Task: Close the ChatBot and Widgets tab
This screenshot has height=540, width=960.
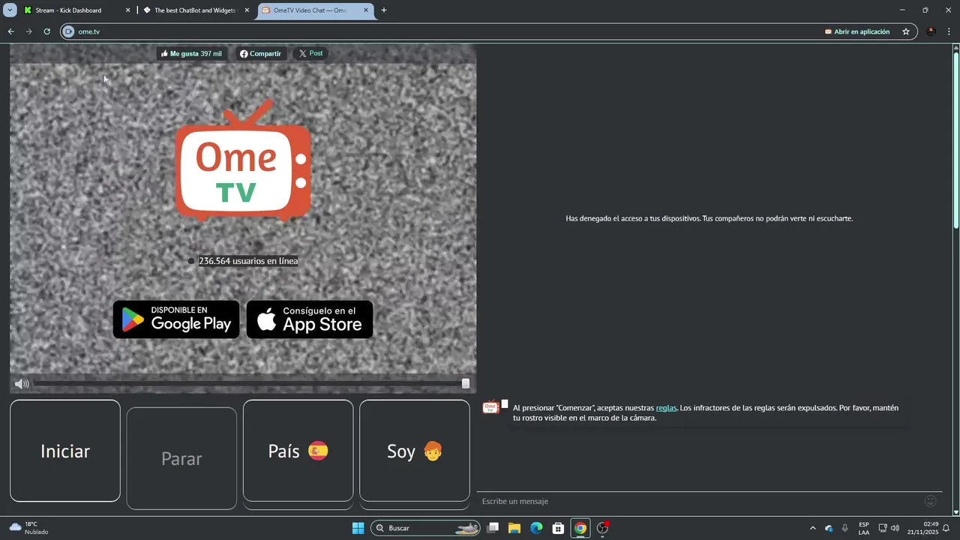Action: coord(247,10)
